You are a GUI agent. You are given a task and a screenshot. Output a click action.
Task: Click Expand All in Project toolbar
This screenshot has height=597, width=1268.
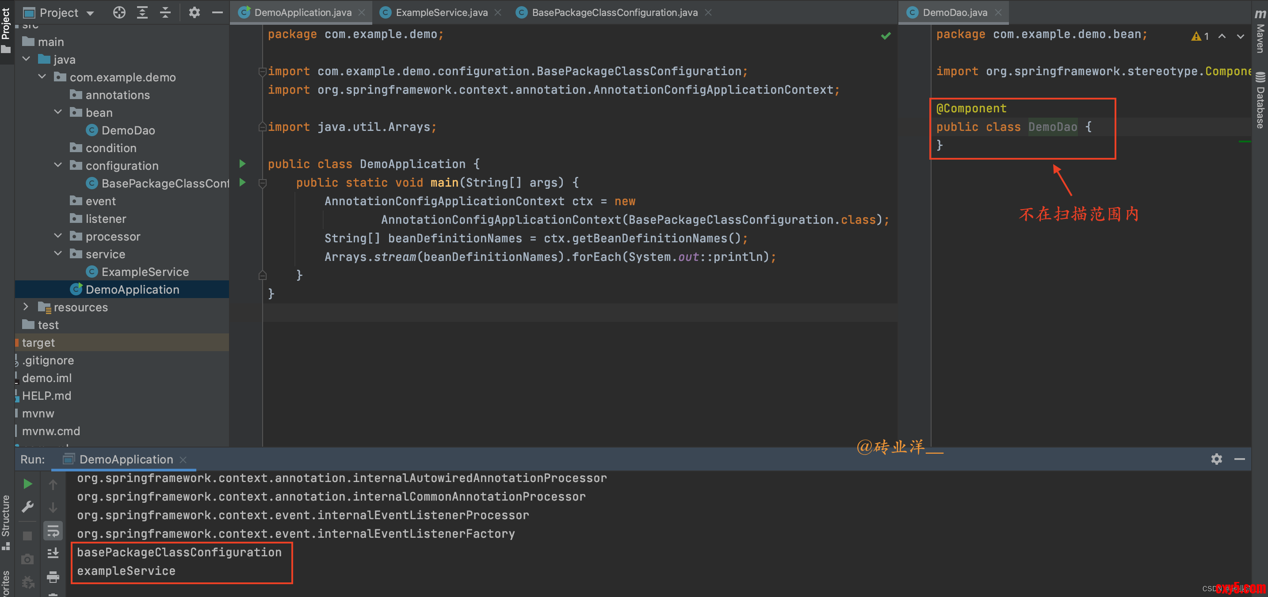pyautogui.click(x=142, y=12)
